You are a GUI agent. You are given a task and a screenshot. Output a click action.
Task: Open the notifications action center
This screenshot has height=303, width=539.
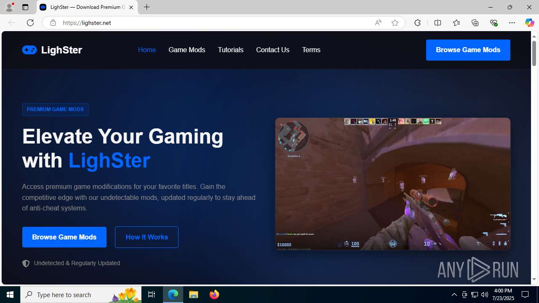coord(526,295)
